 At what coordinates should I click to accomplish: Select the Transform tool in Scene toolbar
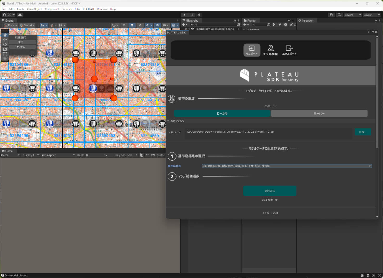pyautogui.click(x=5, y=58)
